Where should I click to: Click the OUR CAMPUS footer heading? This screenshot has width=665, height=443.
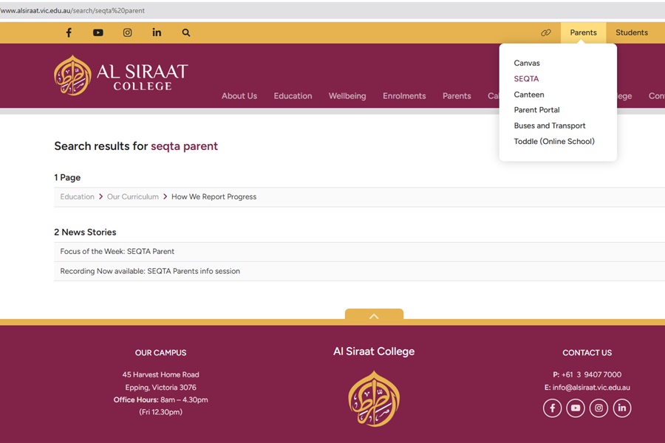click(x=161, y=353)
